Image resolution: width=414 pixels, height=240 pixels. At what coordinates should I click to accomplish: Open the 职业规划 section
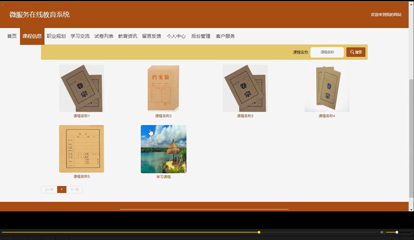(56, 36)
